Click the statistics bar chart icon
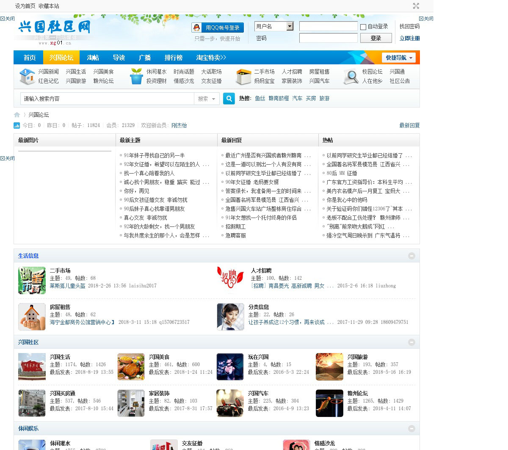 tap(17, 125)
